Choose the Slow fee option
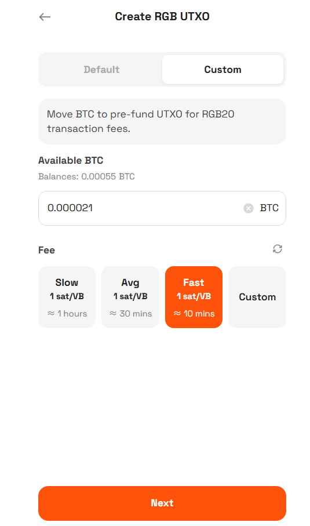Viewport: 310px width, 526px height. 67,297
